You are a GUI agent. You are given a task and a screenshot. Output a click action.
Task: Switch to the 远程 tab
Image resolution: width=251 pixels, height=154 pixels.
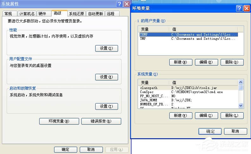(x=111, y=14)
